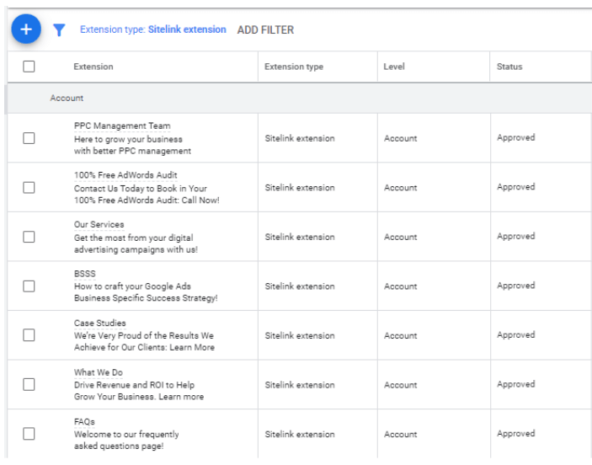The width and height of the screenshot is (592, 465).
Task: Tick the Case Studies row checkbox
Action: click(x=29, y=335)
